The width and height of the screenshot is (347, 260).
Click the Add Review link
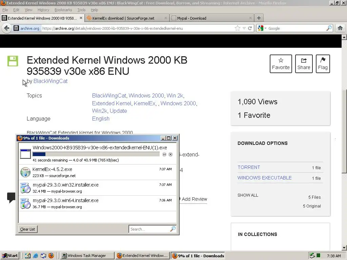coord(194,199)
